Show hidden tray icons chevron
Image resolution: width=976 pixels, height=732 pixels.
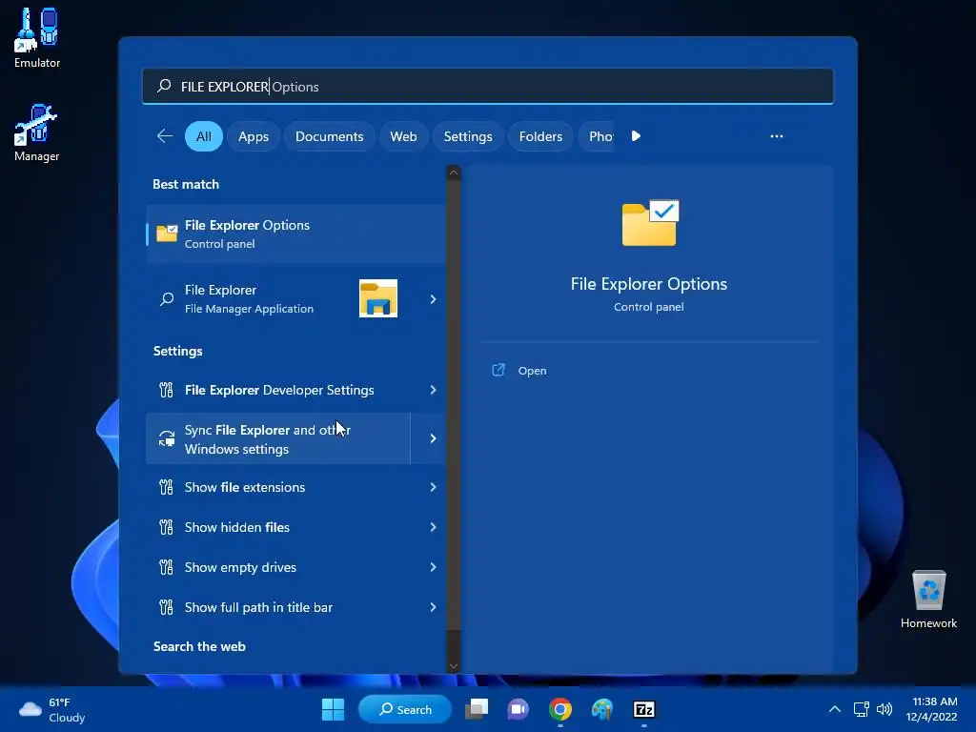point(835,709)
